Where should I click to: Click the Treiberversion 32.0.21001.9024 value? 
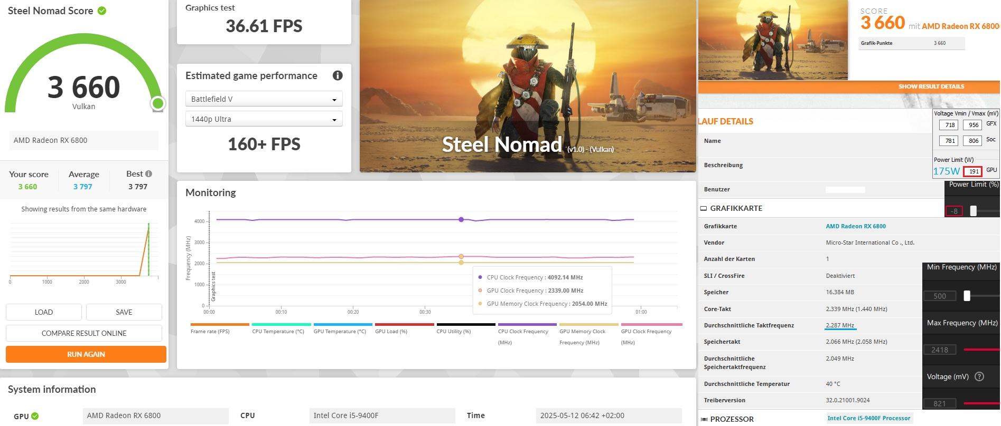848,400
